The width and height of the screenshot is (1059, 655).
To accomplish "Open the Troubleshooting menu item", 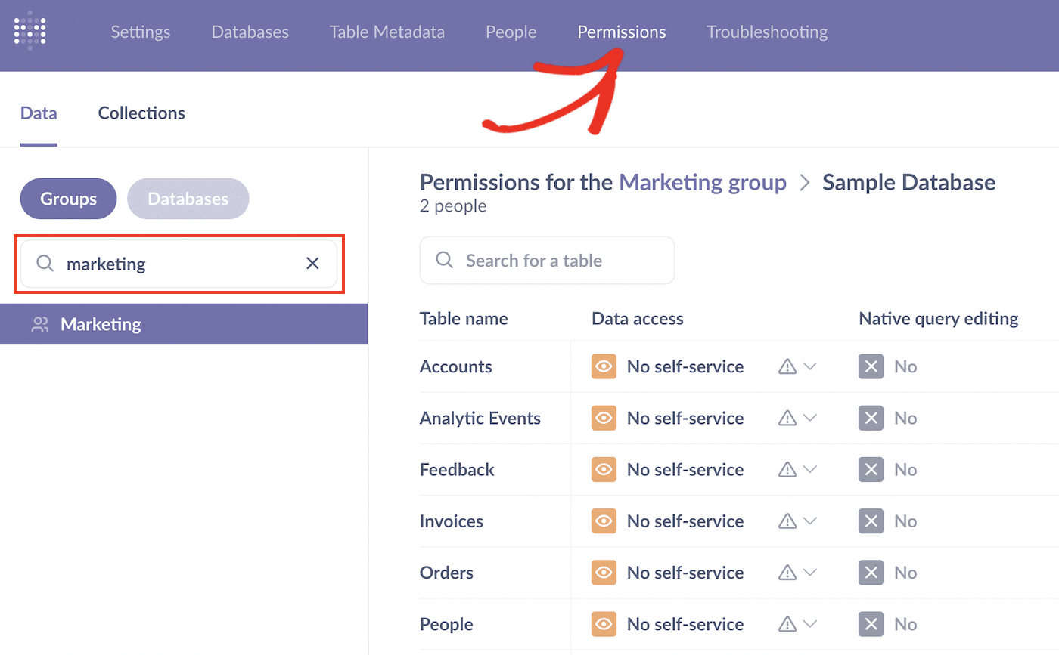I will point(766,32).
